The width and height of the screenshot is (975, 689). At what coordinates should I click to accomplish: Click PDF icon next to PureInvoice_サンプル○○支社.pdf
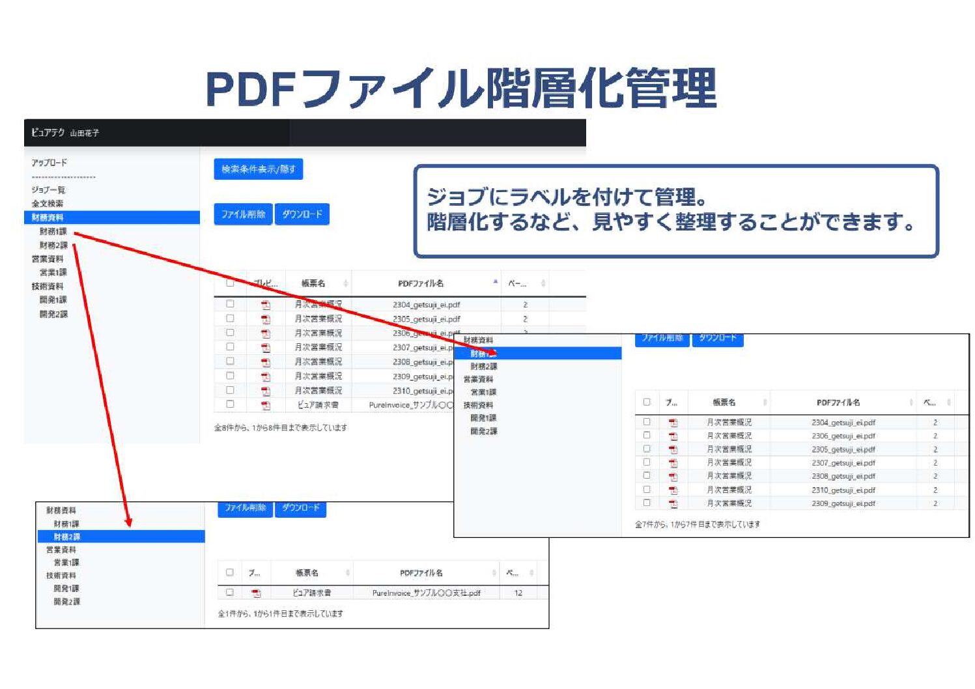pos(256,593)
